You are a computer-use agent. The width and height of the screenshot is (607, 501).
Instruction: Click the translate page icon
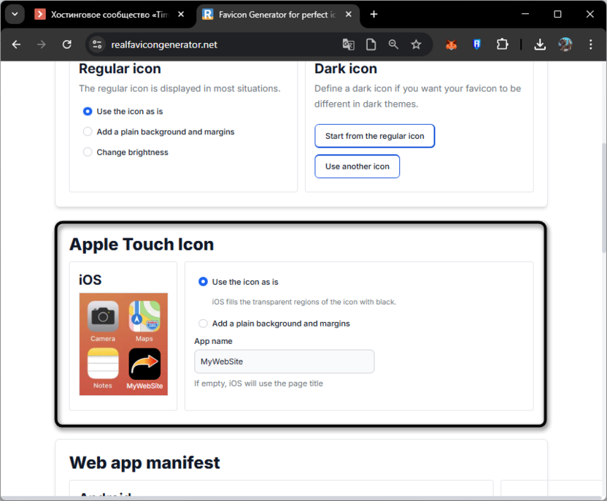point(349,45)
